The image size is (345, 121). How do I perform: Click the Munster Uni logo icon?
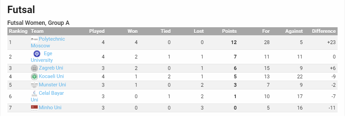click(x=34, y=85)
